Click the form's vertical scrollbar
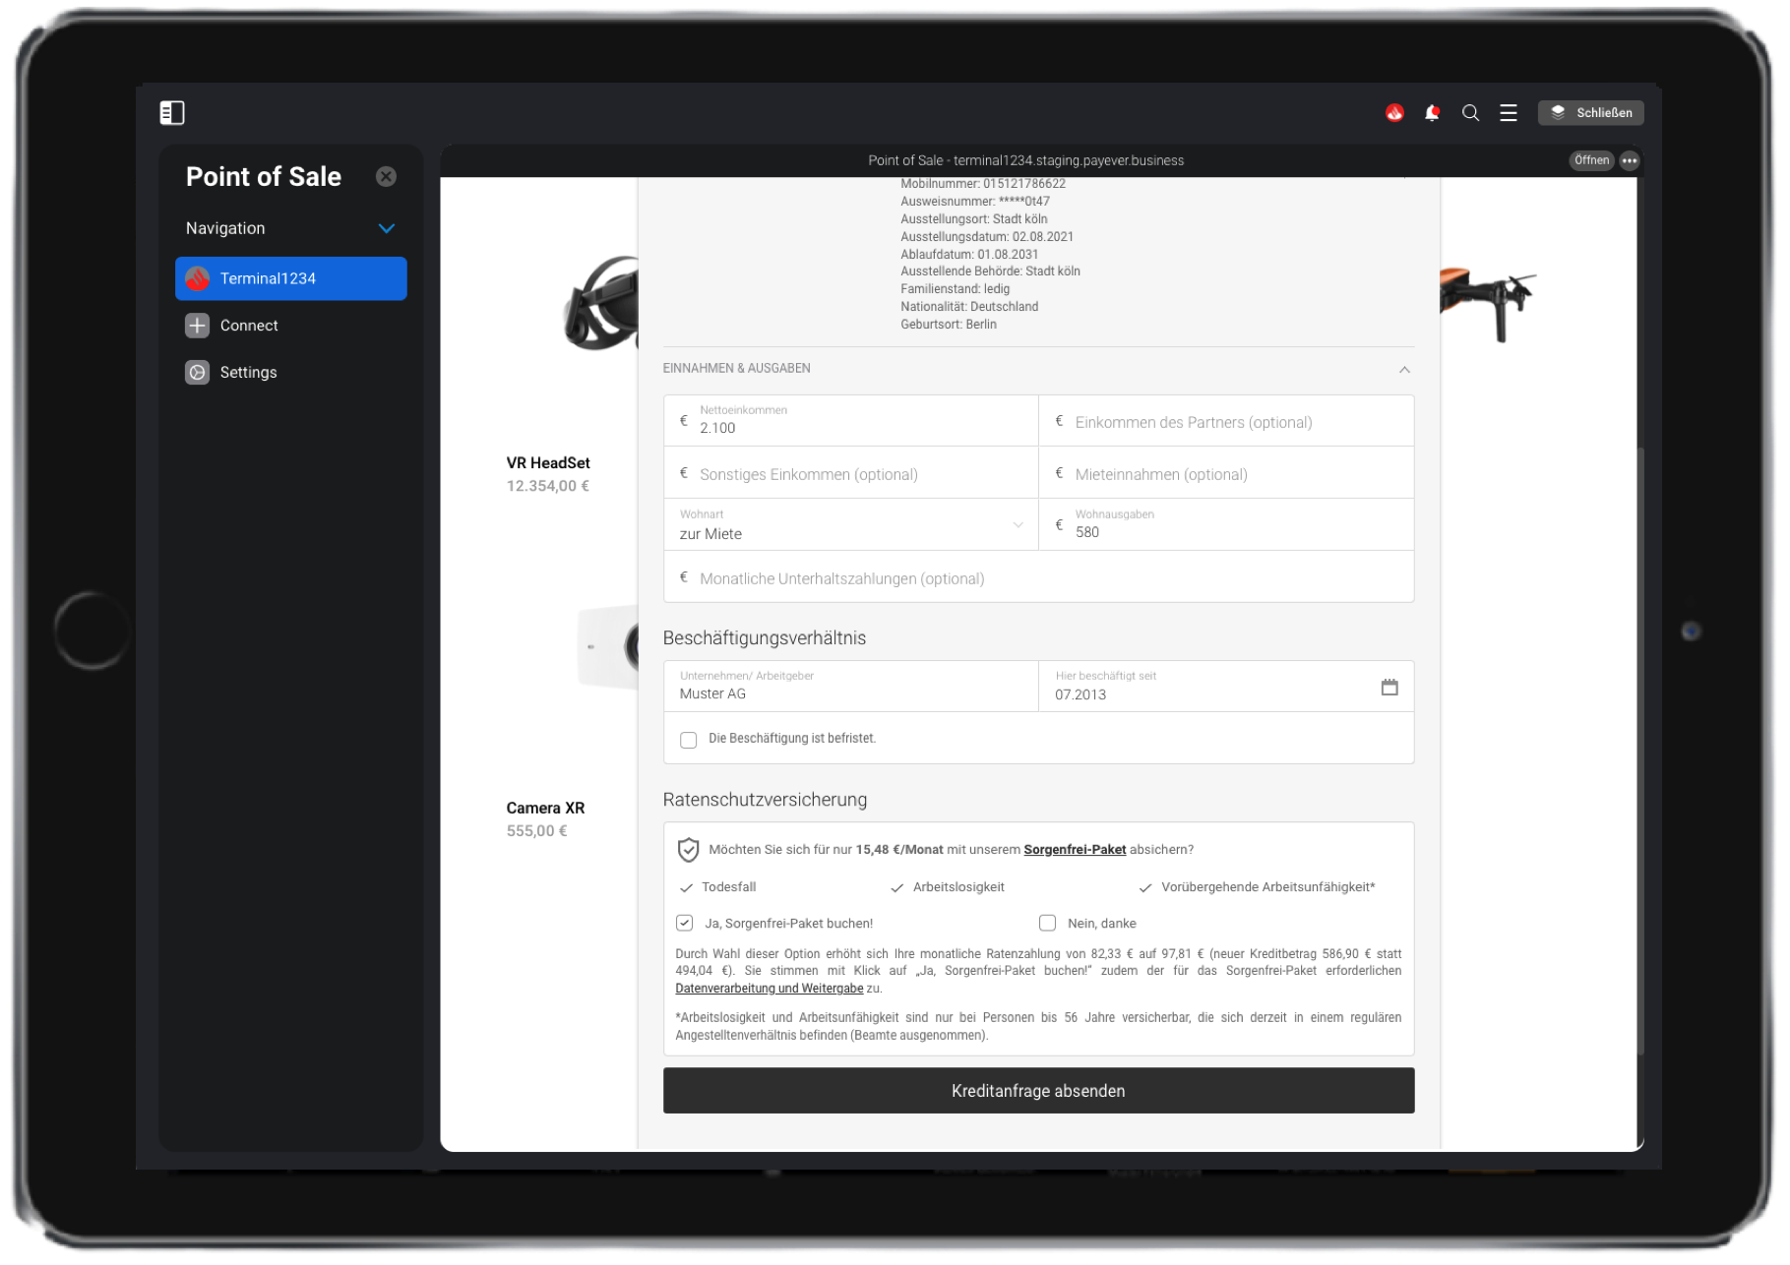Image resolution: width=1790 pixels, height=1265 pixels. (1640, 750)
